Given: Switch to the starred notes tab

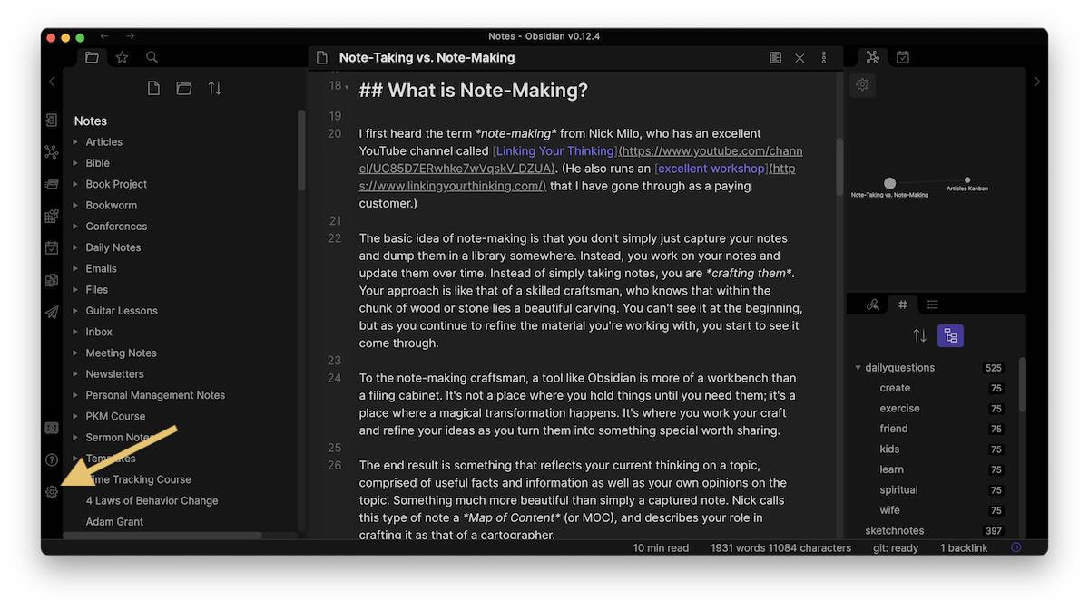Looking at the screenshot, I should pos(122,57).
